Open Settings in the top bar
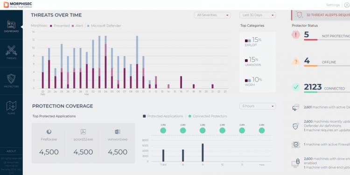Screen dimensions: 350x175 [333, 5]
